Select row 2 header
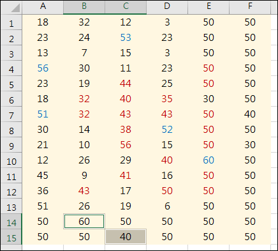Viewport: 278px width, 251px height. pos(11,38)
